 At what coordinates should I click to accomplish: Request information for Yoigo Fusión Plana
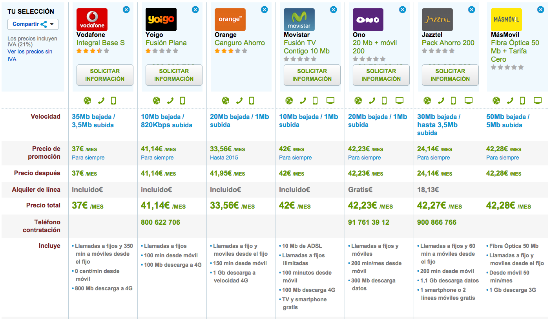174,75
